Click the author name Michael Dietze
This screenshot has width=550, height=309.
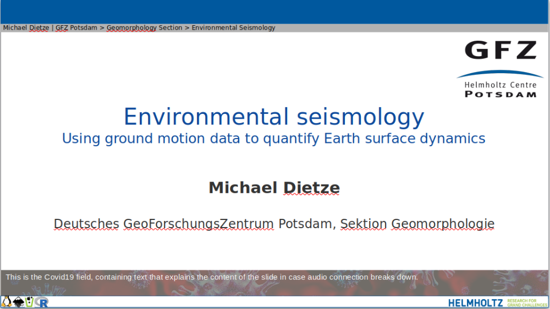click(274, 187)
